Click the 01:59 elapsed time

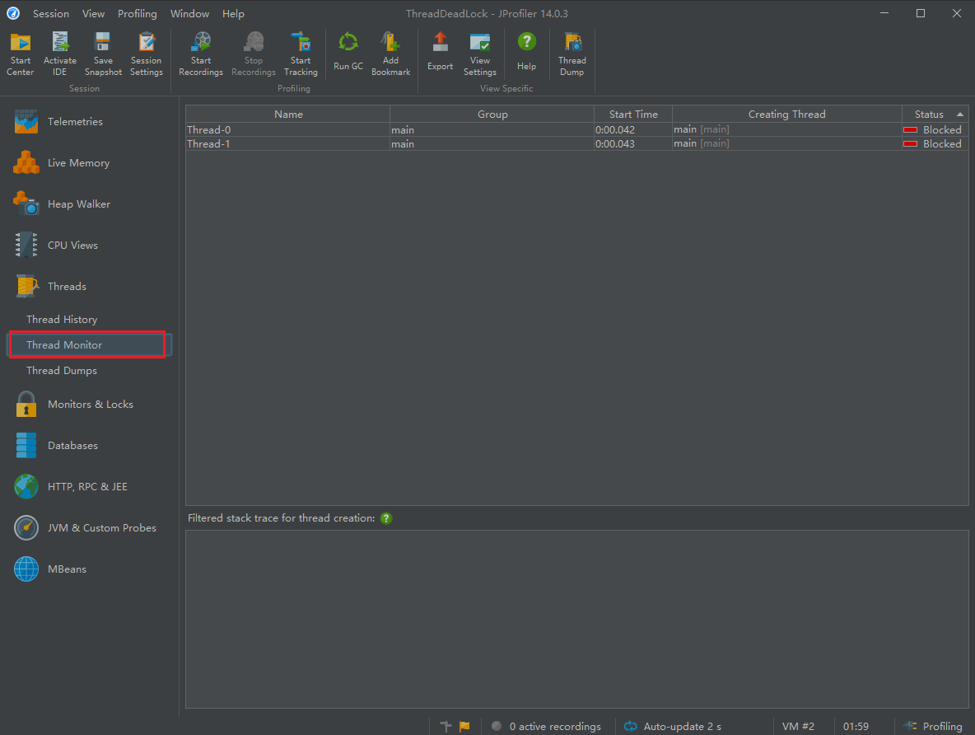(856, 726)
